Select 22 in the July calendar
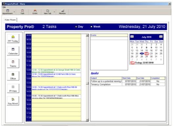 (x=146, y=53)
